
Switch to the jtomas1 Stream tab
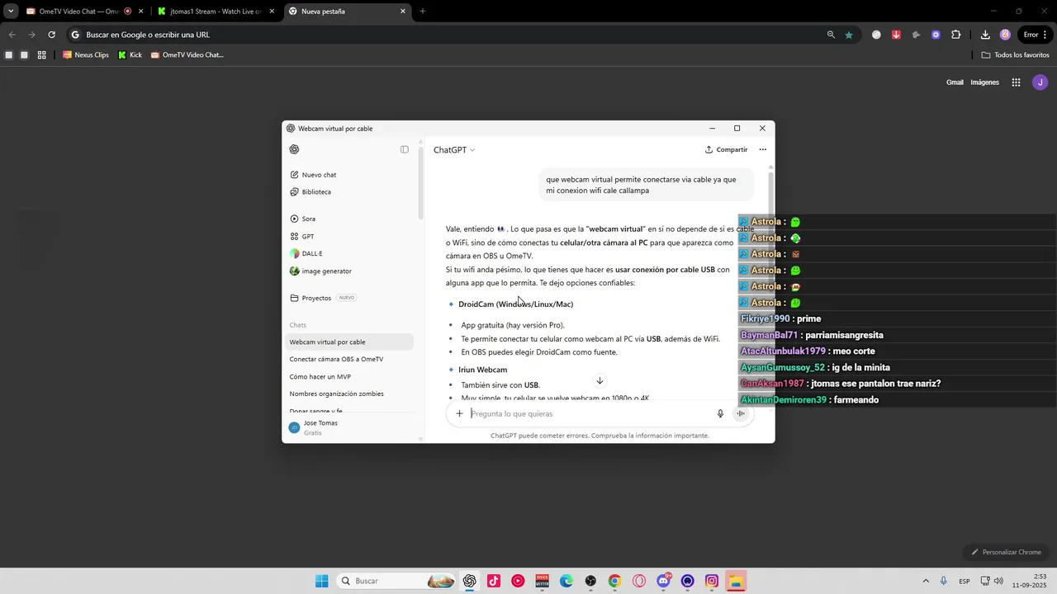point(216,12)
